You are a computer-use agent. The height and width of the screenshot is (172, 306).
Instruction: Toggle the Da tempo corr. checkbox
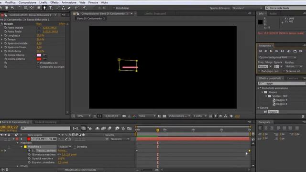(x=259, y=71)
